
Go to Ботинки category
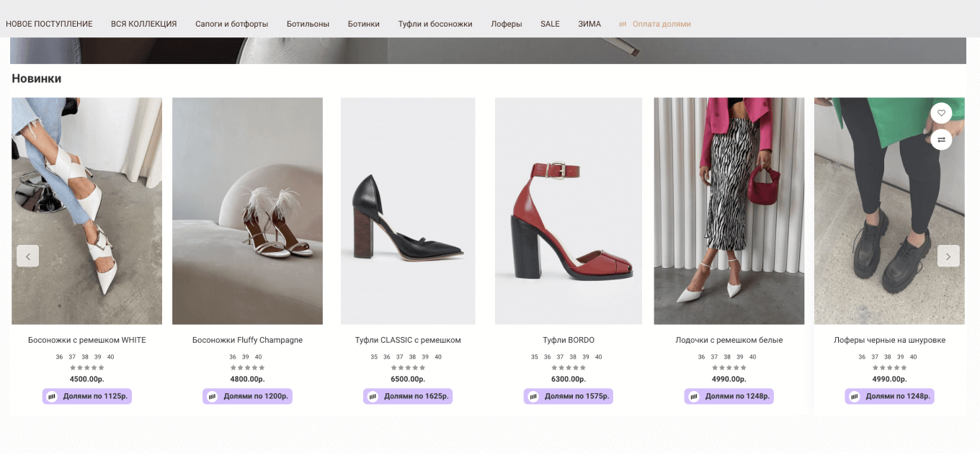coord(363,24)
